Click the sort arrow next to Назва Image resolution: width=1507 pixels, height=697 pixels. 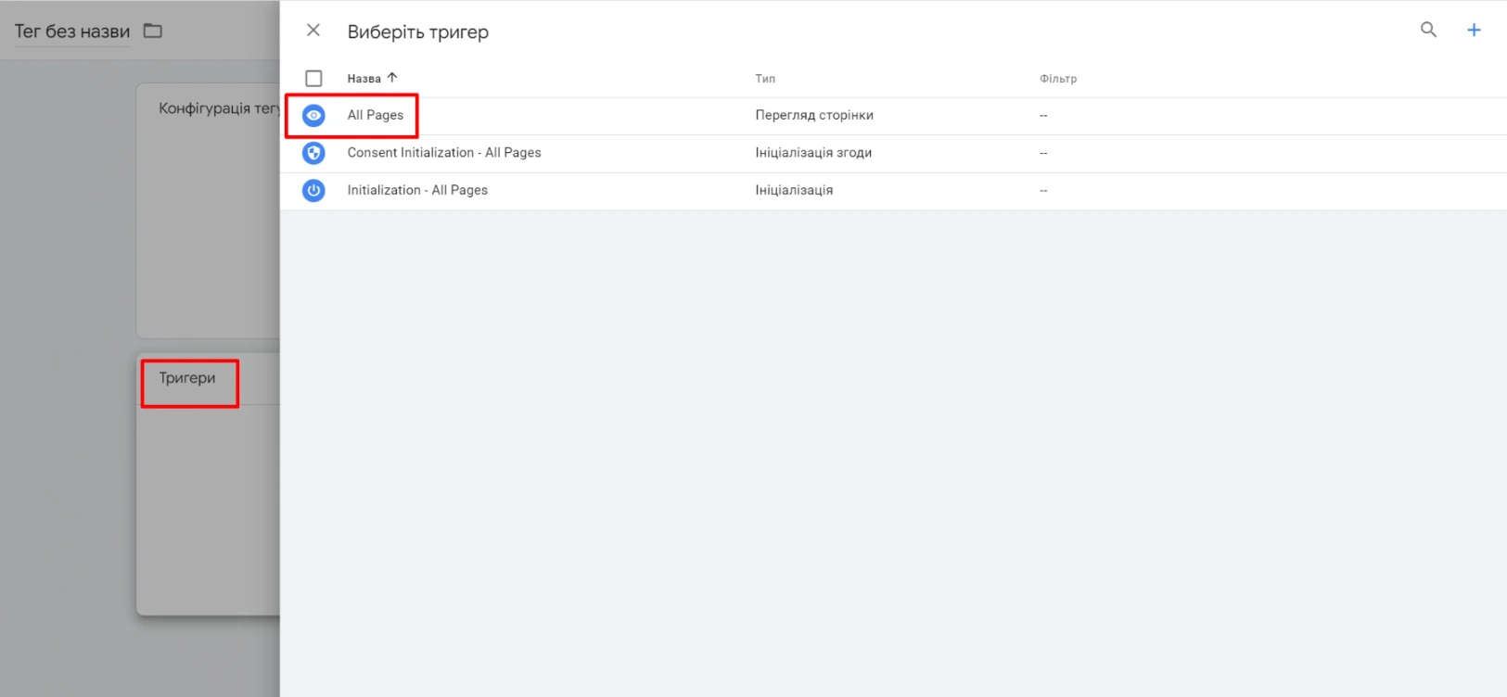392,78
